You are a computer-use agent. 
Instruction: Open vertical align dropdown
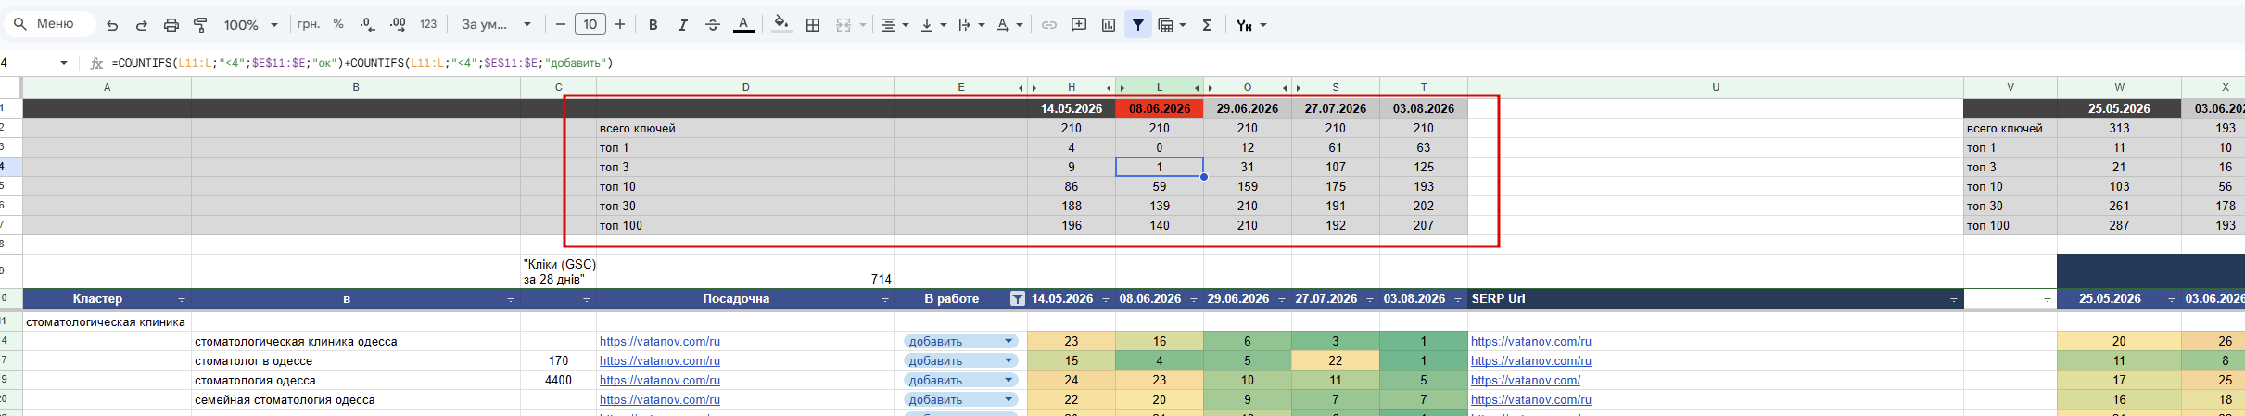(933, 25)
